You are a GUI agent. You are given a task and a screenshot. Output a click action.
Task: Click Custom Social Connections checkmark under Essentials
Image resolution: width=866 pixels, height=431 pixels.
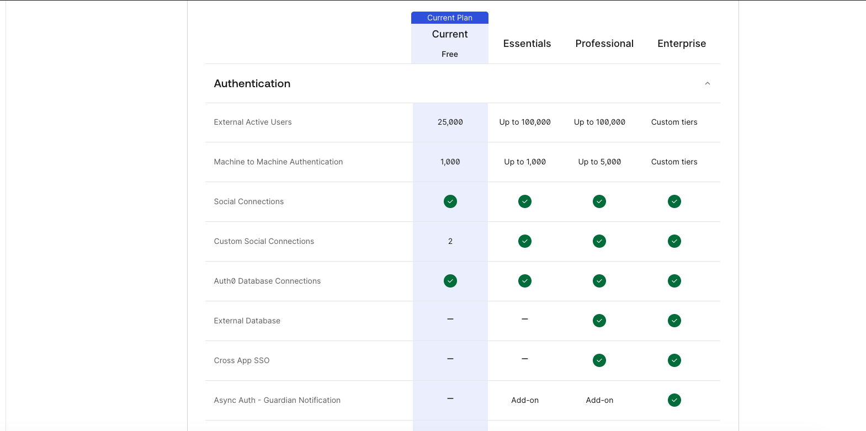[525, 241]
